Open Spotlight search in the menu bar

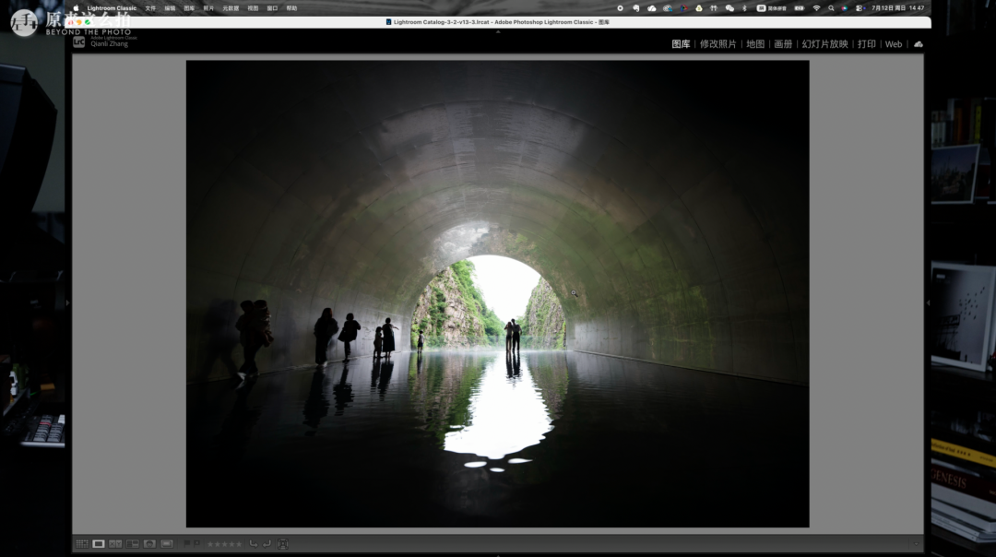pyautogui.click(x=831, y=8)
